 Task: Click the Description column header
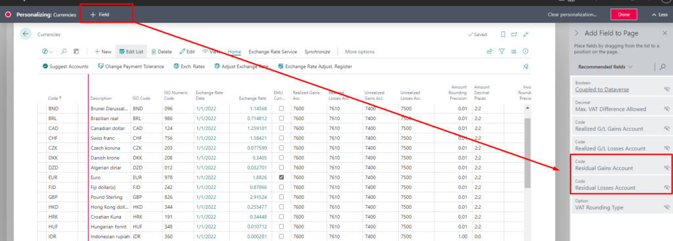coord(101,99)
